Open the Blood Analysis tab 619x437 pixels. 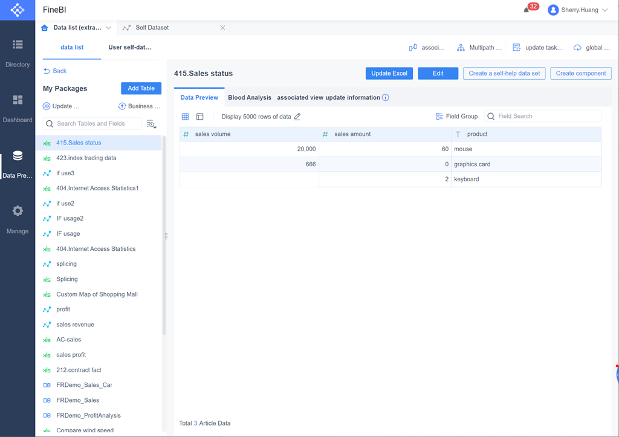coord(250,97)
